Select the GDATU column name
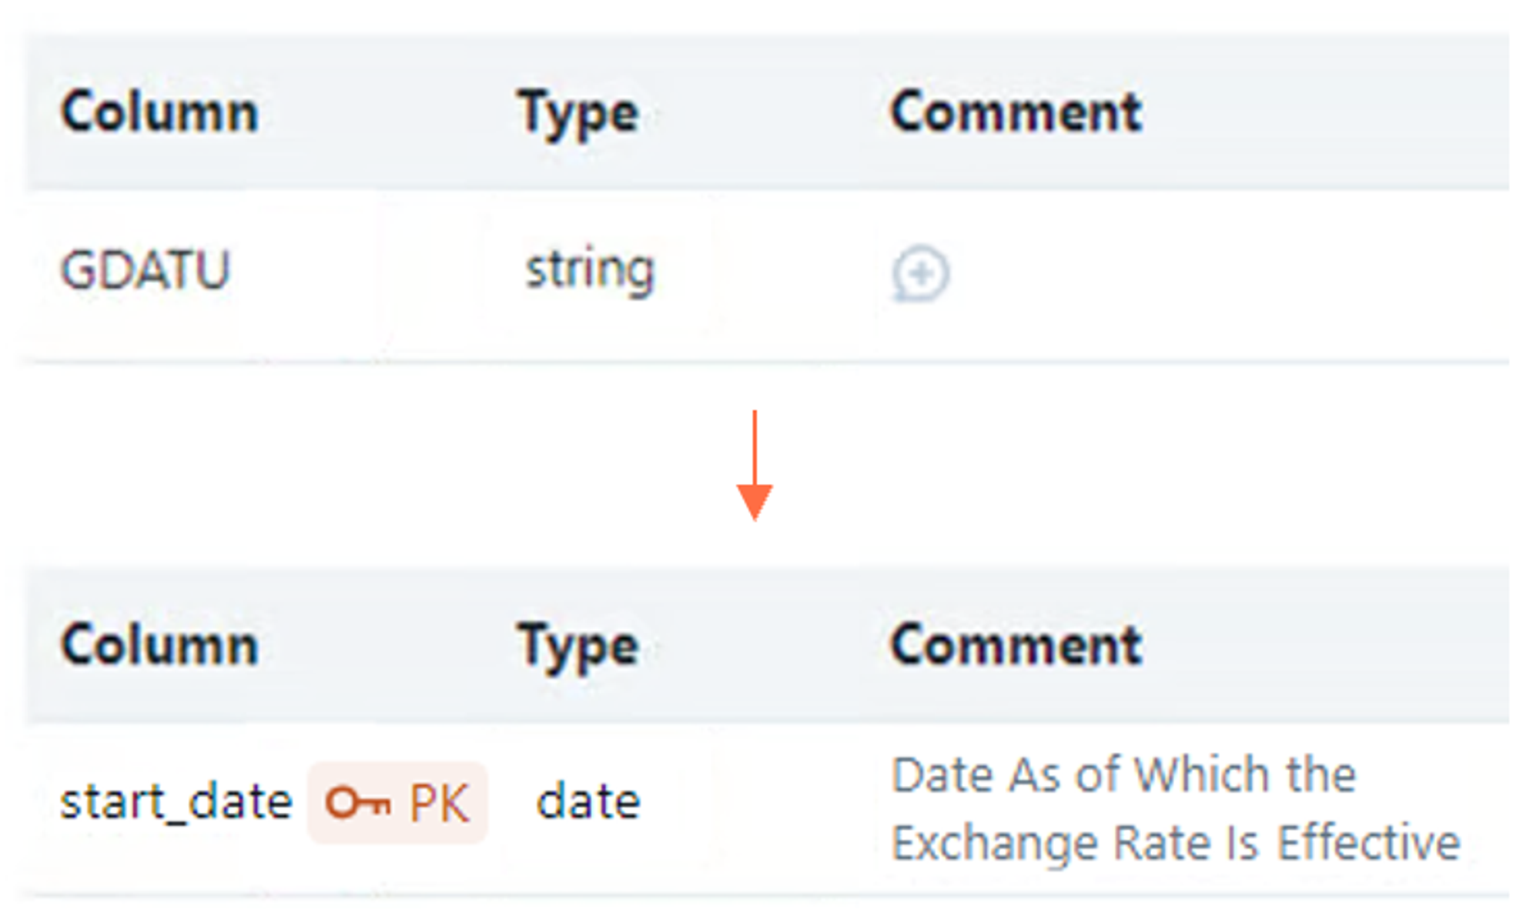The height and width of the screenshot is (909, 1540). point(146,270)
